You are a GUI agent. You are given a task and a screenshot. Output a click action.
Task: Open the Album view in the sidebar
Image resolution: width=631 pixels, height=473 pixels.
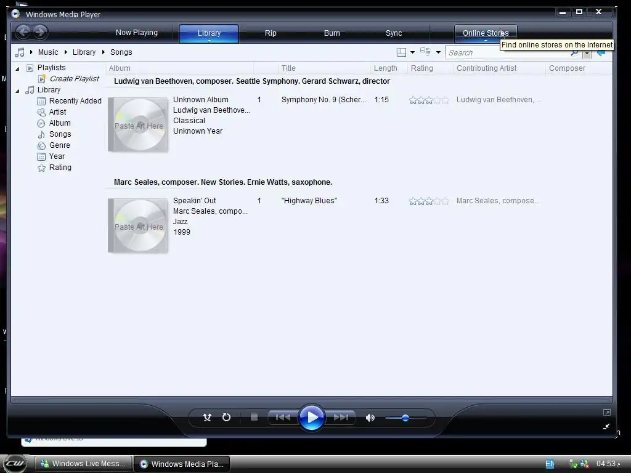pos(60,123)
